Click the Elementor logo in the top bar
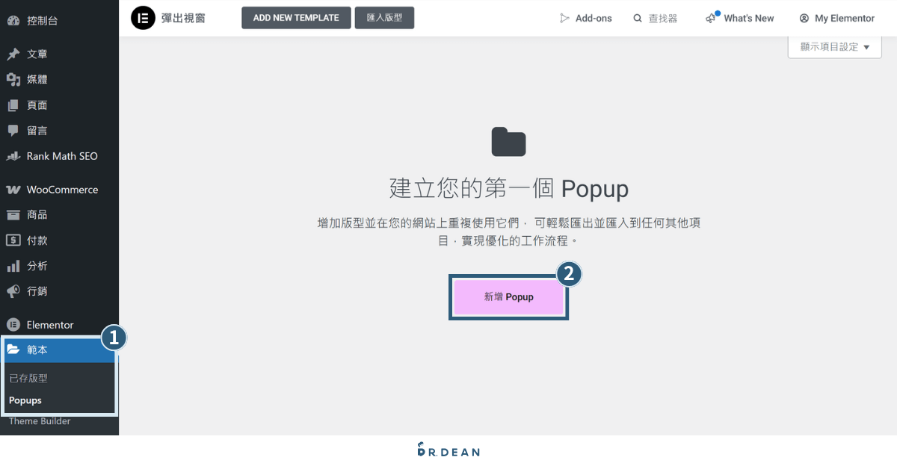897x463 pixels. (143, 17)
